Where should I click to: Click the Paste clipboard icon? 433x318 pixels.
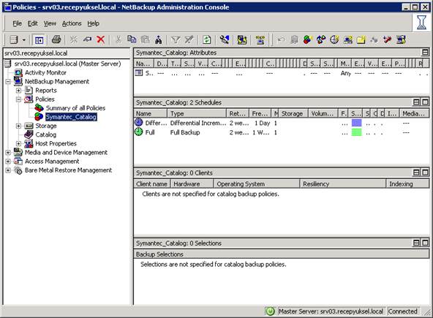coord(146,39)
